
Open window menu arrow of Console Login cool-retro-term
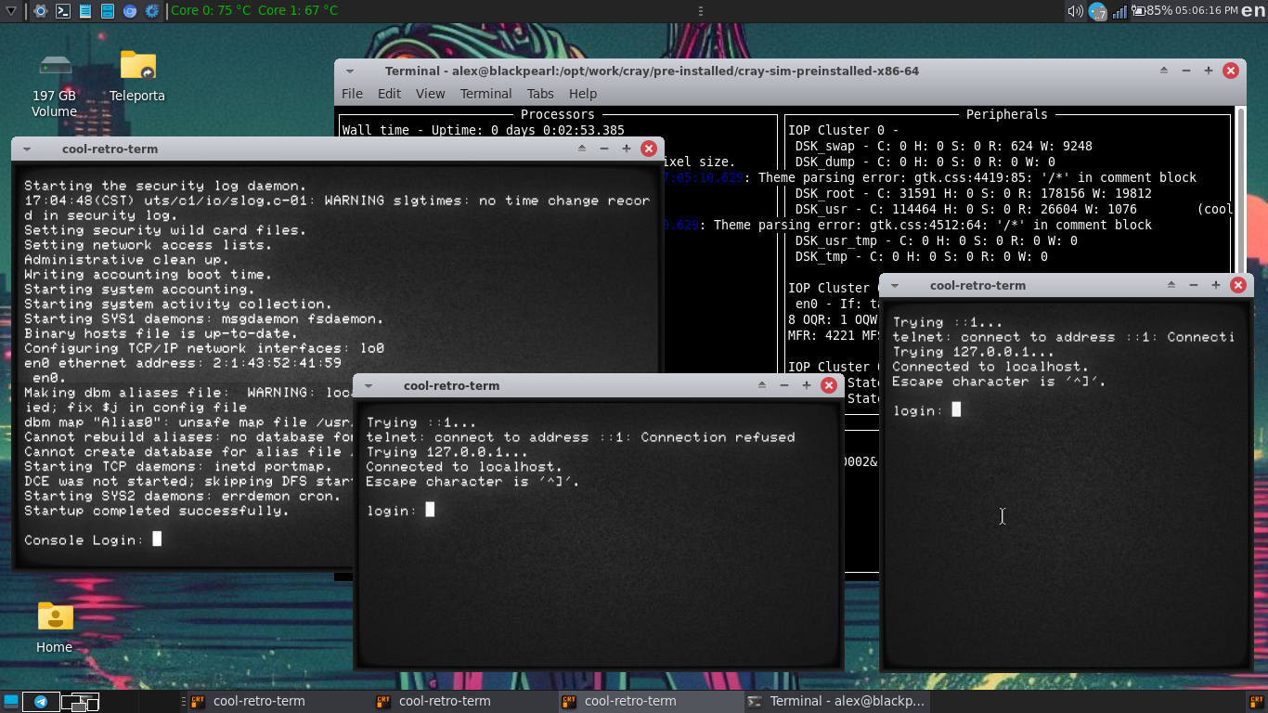tap(27, 149)
